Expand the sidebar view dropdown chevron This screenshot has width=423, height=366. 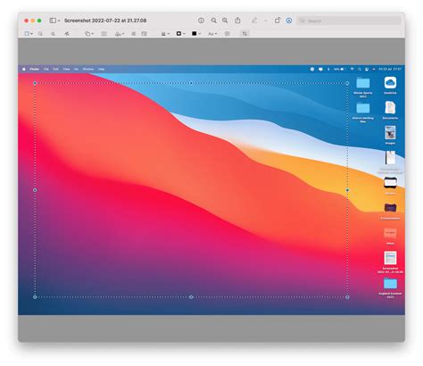pyautogui.click(x=59, y=21)
